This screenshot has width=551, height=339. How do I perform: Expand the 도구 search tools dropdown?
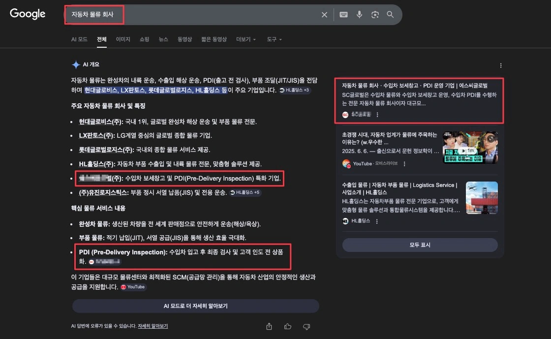point(274,40)
